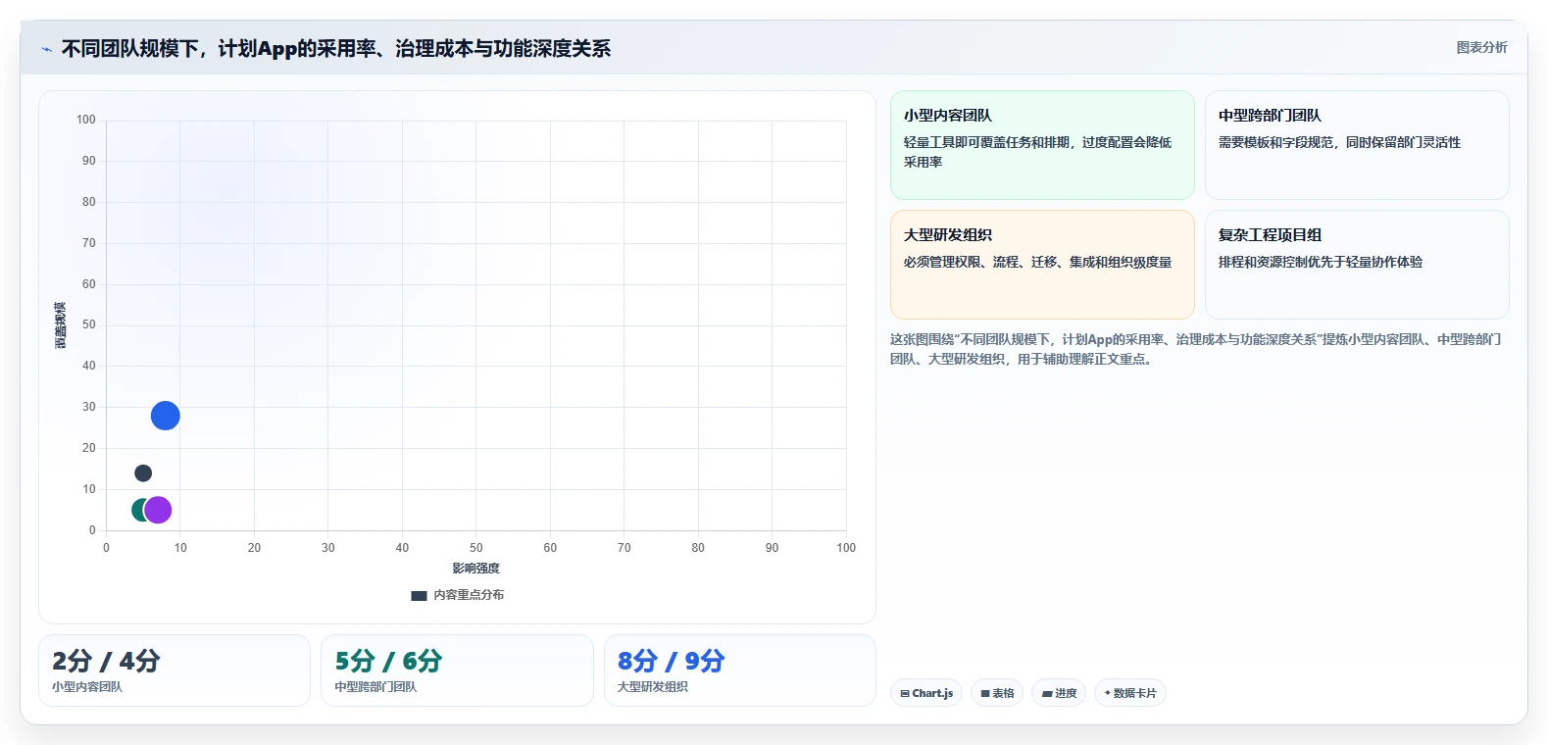The width and height of the screenshot is (1548, 745).
Task: Select the dark navy bubble near value 14
Action: click(143, 473)
